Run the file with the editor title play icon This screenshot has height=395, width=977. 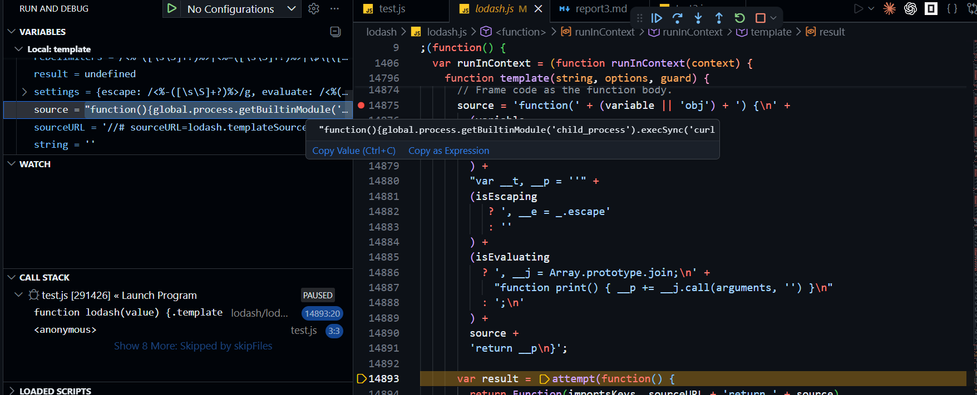858,8
